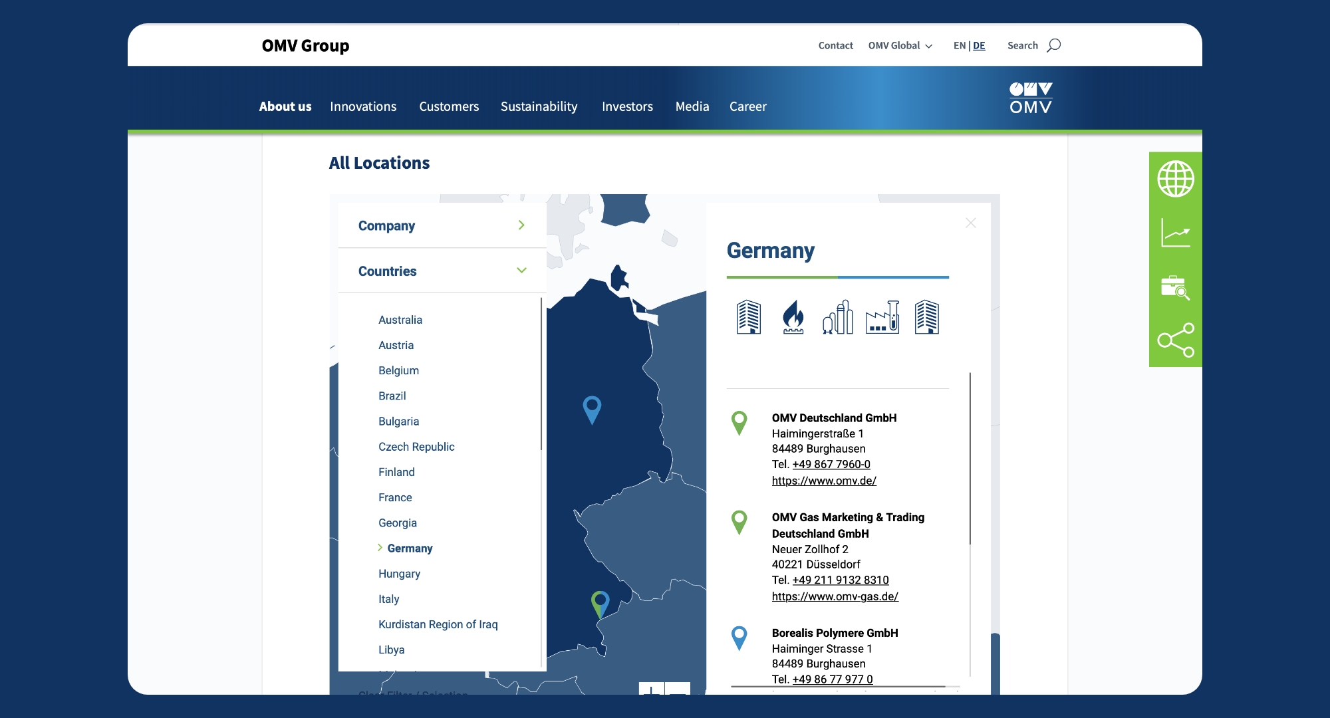The image size is (1330, 718).
Task: Open the Sustainability menu item
Action: click(x=539, y=106)
